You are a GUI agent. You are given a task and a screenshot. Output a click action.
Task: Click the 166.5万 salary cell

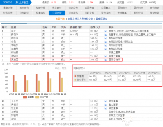94,38
